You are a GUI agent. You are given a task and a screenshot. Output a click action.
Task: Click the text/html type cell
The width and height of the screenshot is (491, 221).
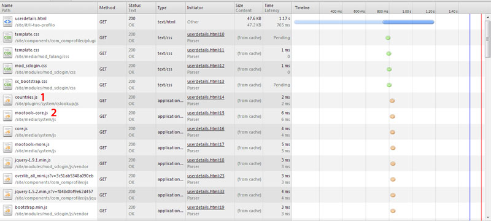pyautogui.click(x=166, y=22)
